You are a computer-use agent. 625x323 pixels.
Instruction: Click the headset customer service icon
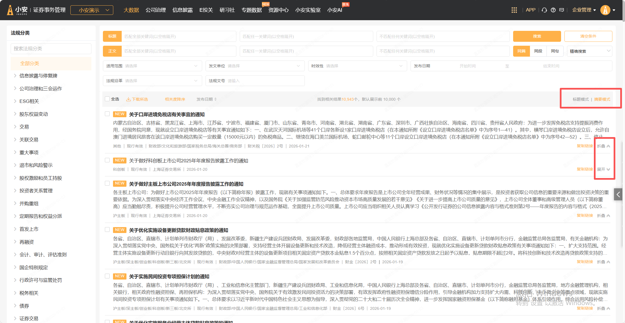click(544, 10)
